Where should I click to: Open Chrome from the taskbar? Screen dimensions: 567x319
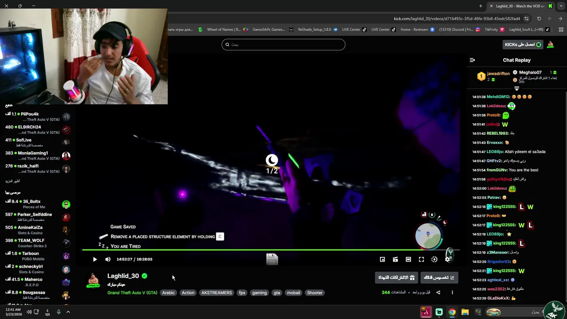452,312
